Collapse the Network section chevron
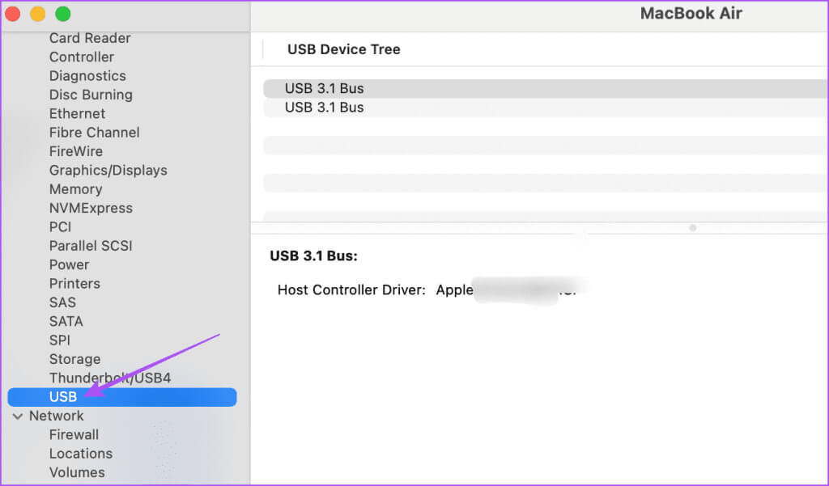Image resolution: width=829 pixels, height=486 pixels. coord(18,416)
